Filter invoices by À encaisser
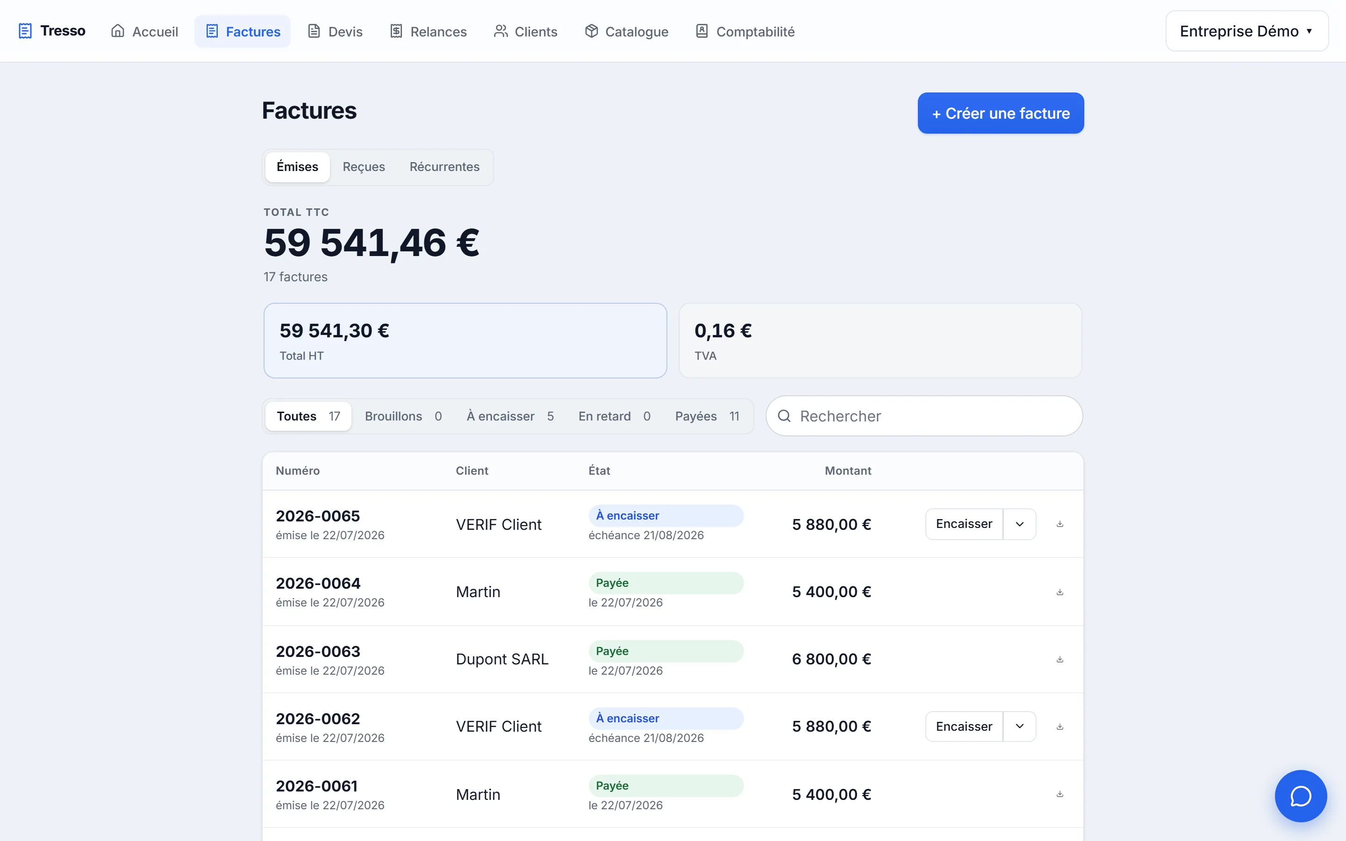1346x841 pixels. (510, 416)
